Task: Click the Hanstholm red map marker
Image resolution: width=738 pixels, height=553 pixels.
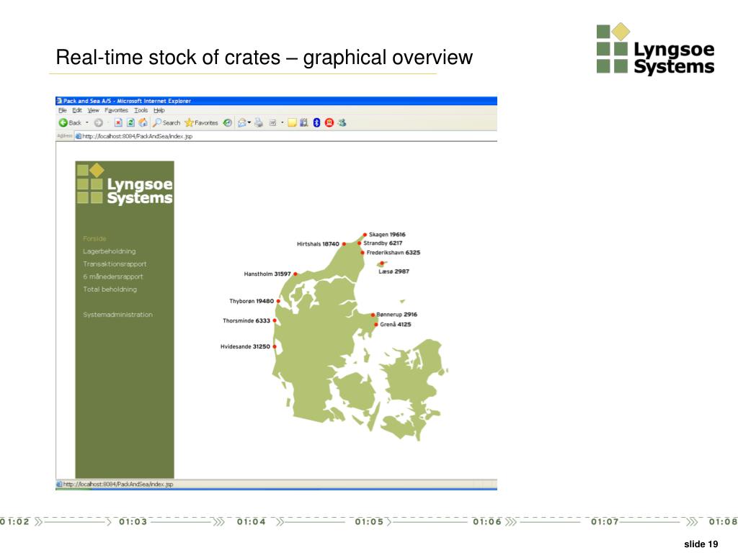Action: pyautogui.click(x=295, y=274)
